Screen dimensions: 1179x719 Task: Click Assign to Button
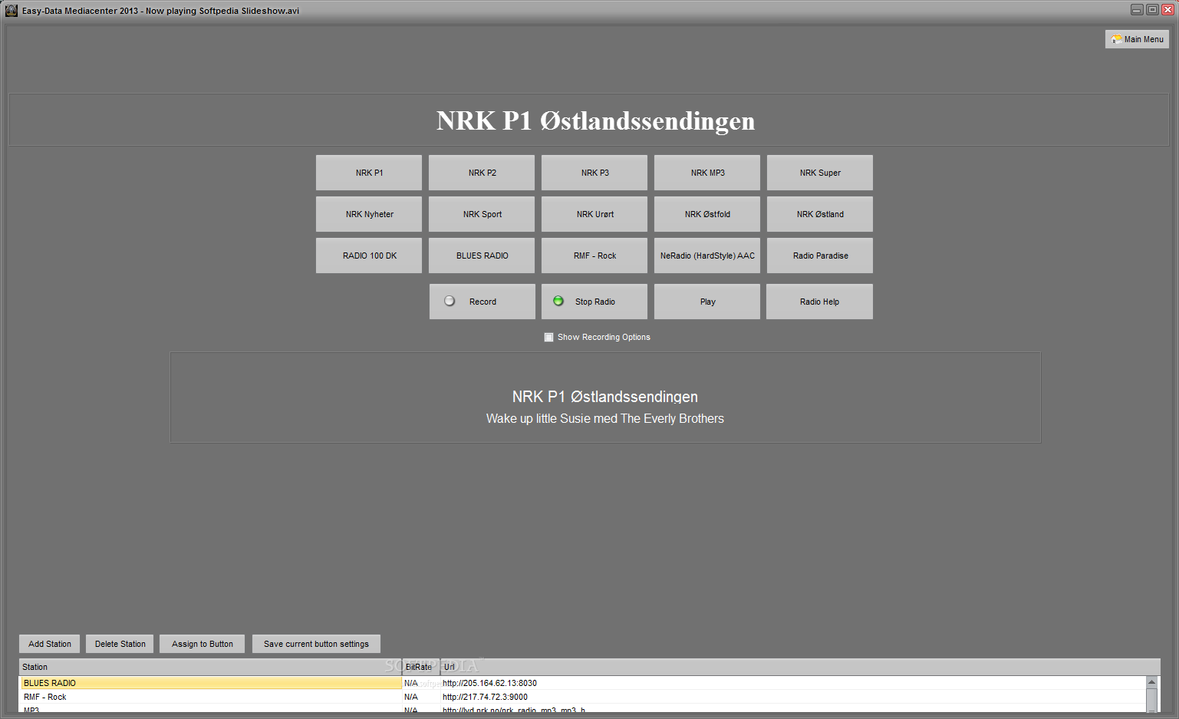point(202,644)
